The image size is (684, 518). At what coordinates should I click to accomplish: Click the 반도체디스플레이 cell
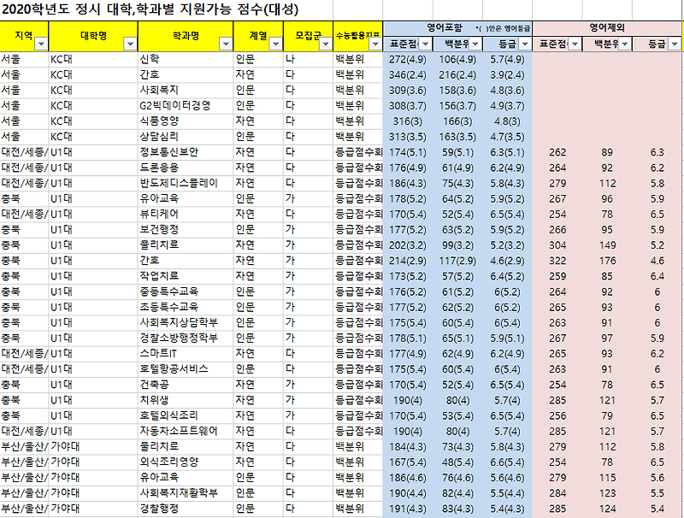pos(186,183)
